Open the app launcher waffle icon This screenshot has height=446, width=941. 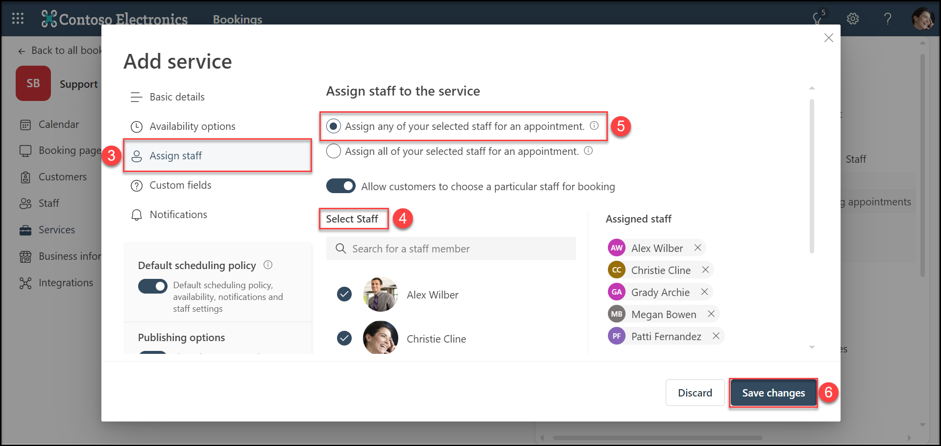click(18, 19)
